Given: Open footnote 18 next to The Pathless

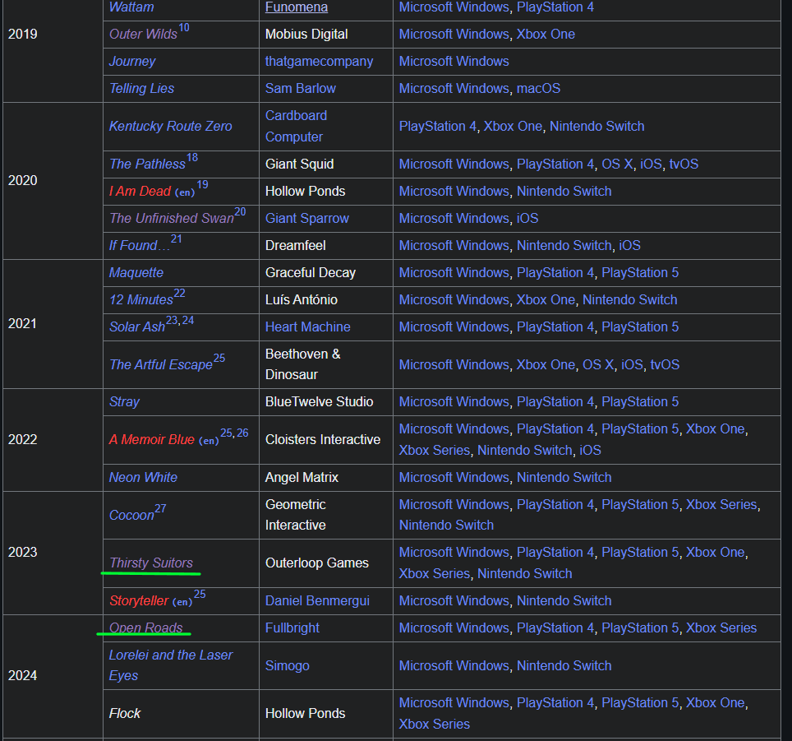Looking at the screenshot, I should click(x=192, y=158).
